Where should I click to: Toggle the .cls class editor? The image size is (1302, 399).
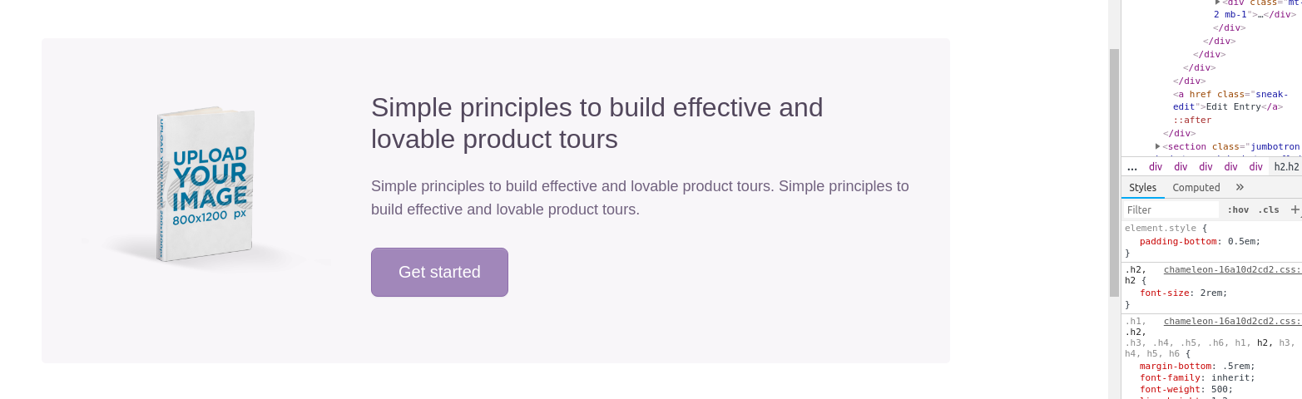pos(1269,209)
